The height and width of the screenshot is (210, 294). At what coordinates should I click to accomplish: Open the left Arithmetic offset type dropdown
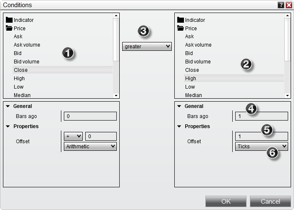pyautogui.click(x=90, y=147)
